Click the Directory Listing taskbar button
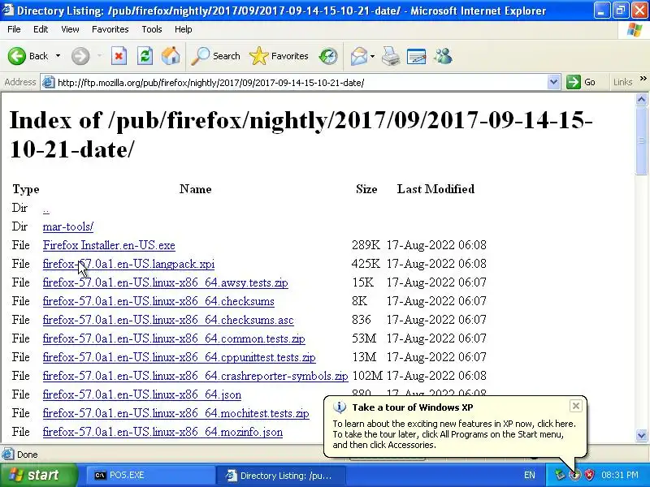Image resolution: width=650 pixels, height=487 pixels. click(x=280, y=475)
